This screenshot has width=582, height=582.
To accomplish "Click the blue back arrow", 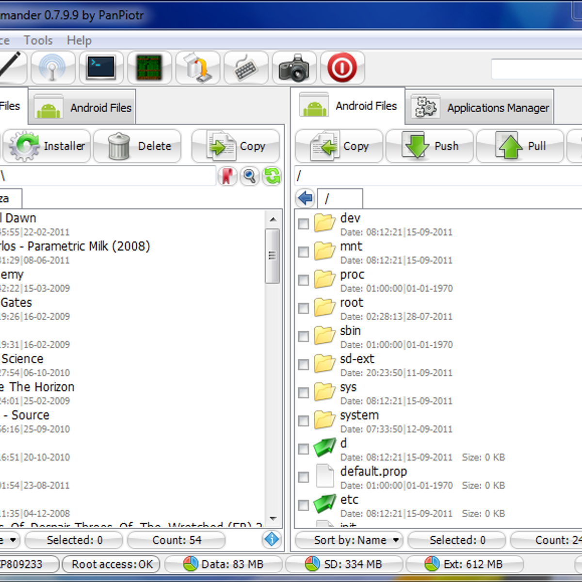I will (306, 198).
